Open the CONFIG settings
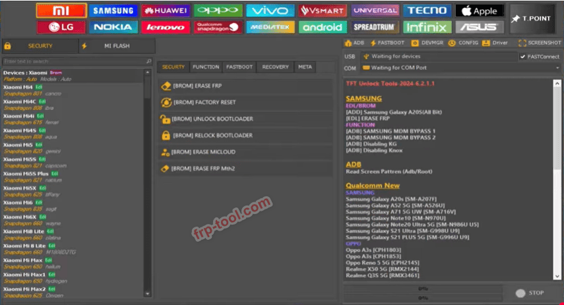The image size is (564, 305). (463, 43)
